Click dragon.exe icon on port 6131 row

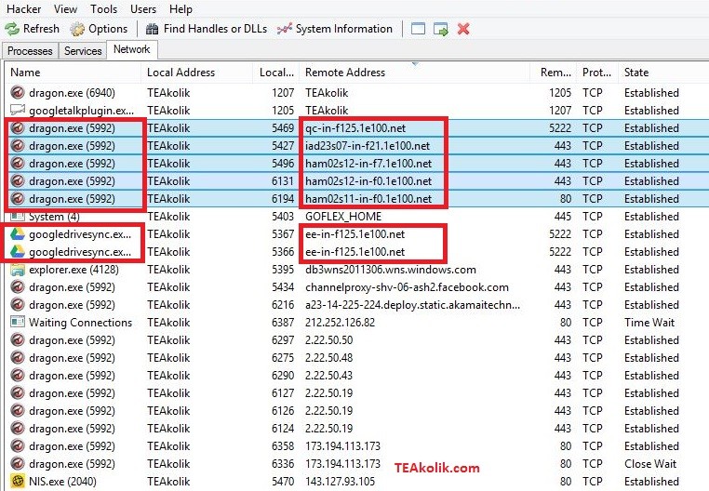17,180
